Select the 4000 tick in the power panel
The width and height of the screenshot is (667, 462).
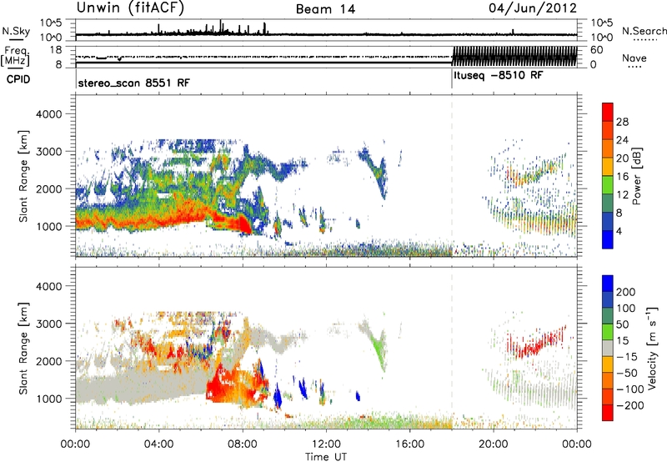coord(49,114)
